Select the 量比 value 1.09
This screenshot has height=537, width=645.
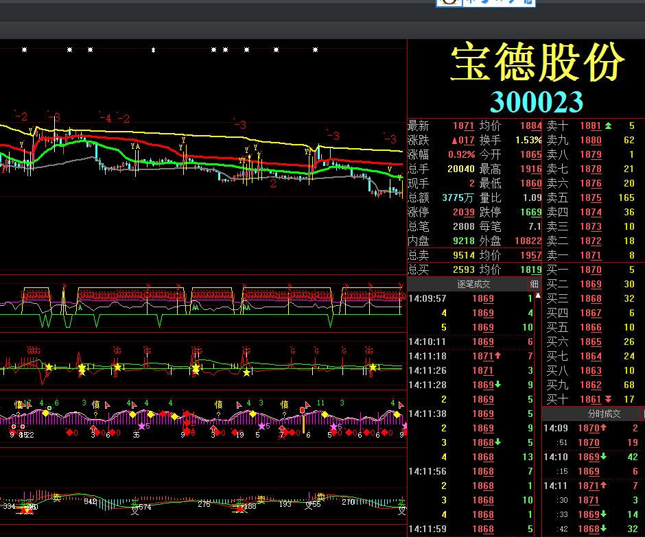(532, 198)
